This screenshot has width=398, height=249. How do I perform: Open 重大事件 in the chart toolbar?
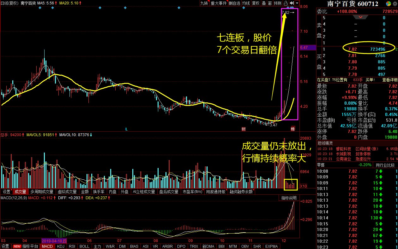[x=219, y=3]
